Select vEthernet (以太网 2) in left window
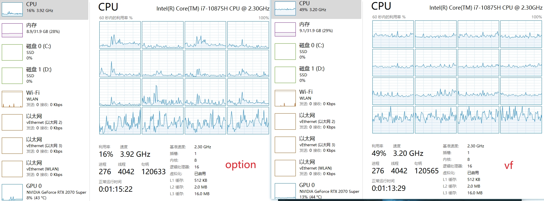 (x=44, y=122)
